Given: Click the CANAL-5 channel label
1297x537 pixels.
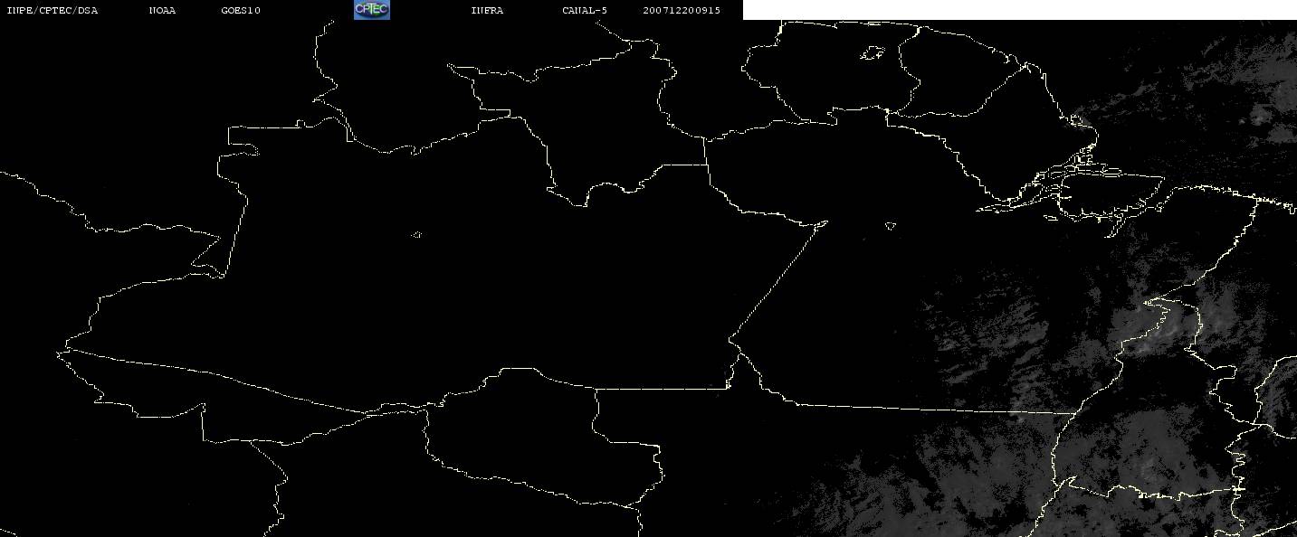Looking at the screenshot, I should pos(585,10).
